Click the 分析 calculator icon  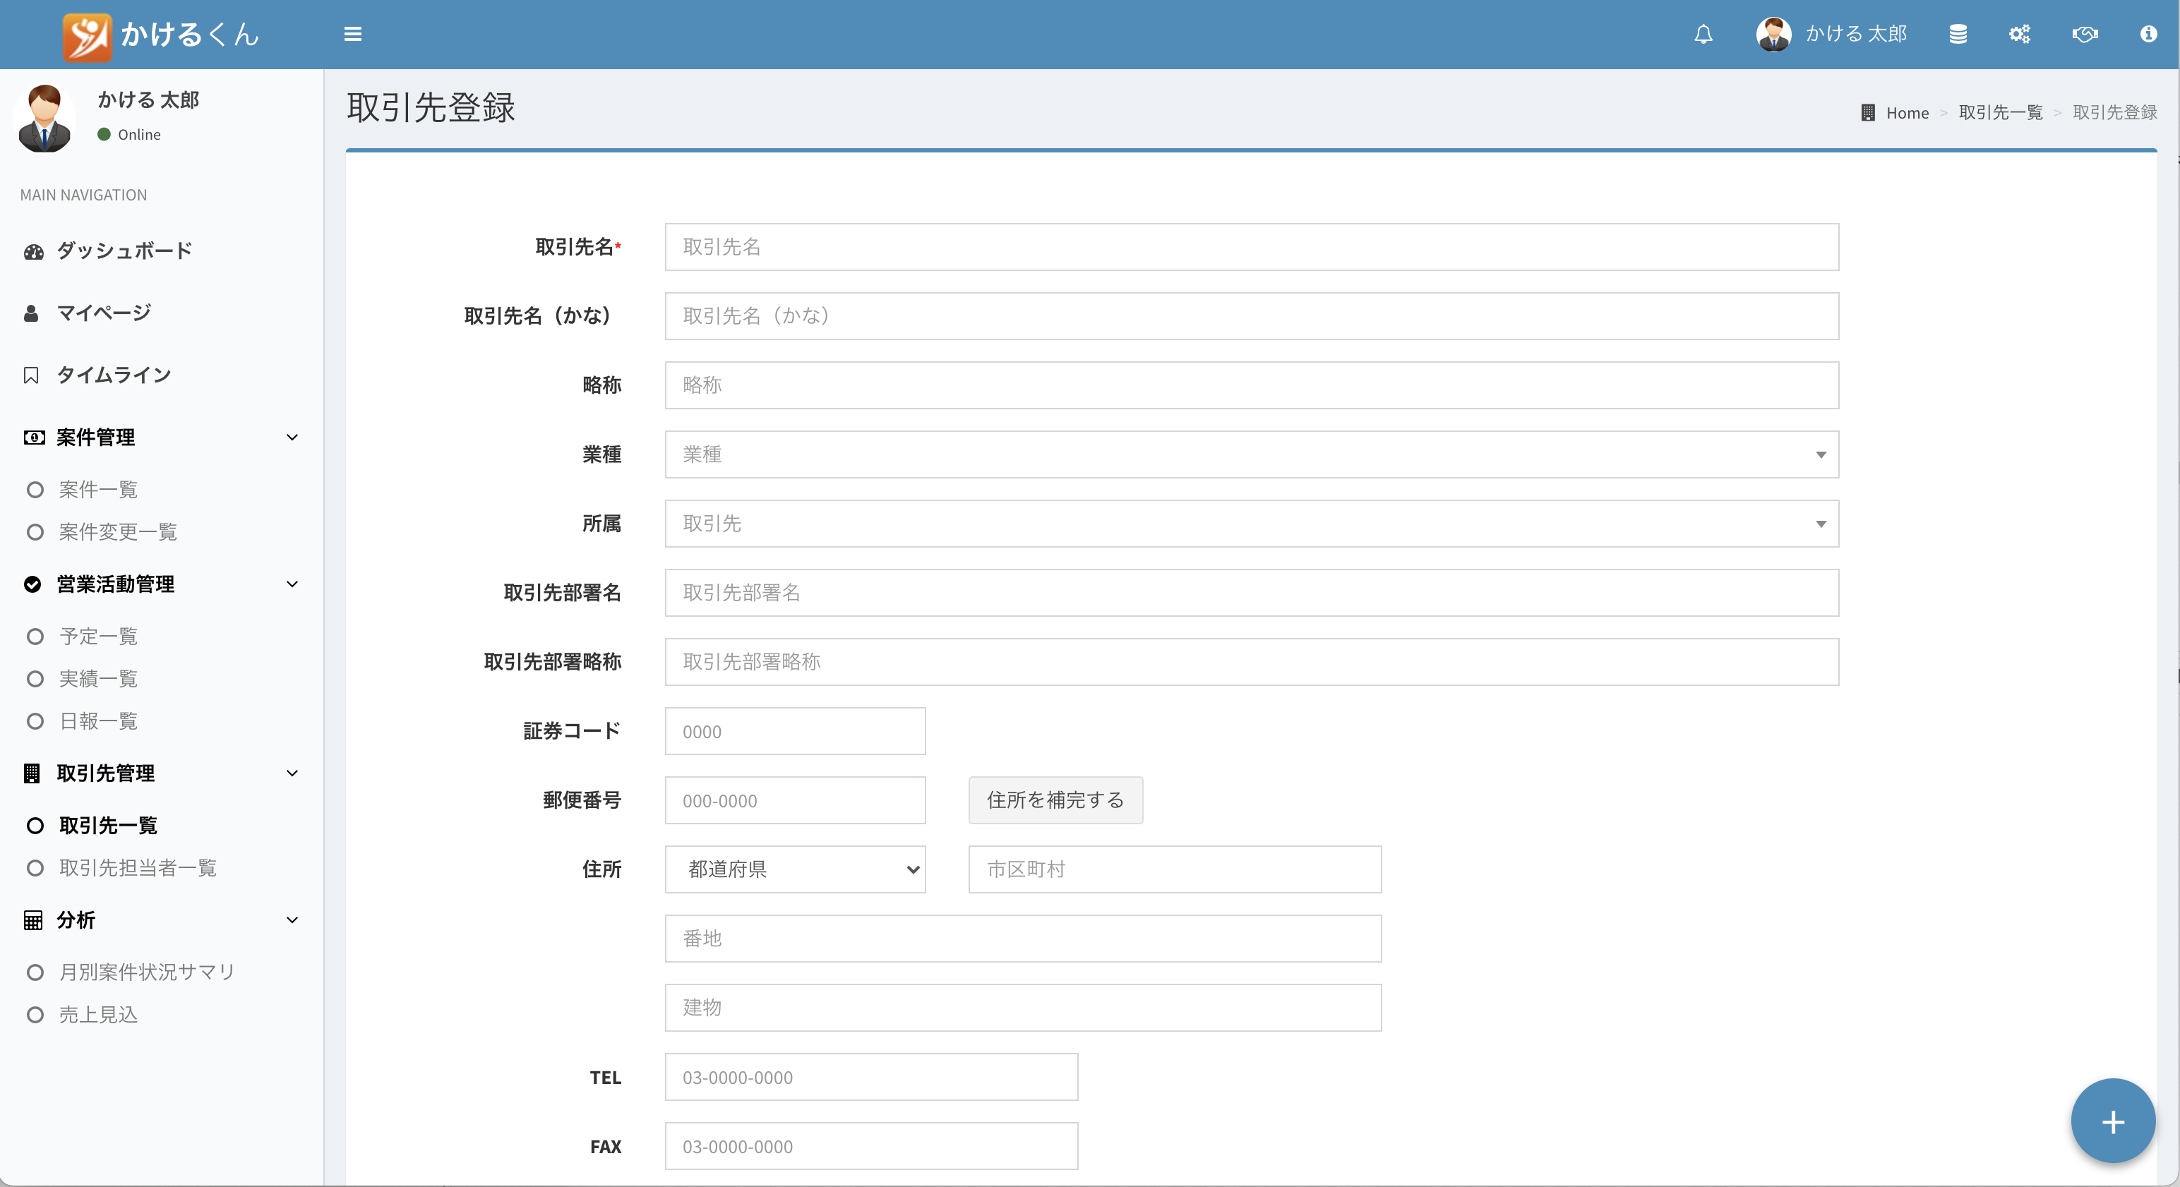pyautogui.click(x=33, y=920)
